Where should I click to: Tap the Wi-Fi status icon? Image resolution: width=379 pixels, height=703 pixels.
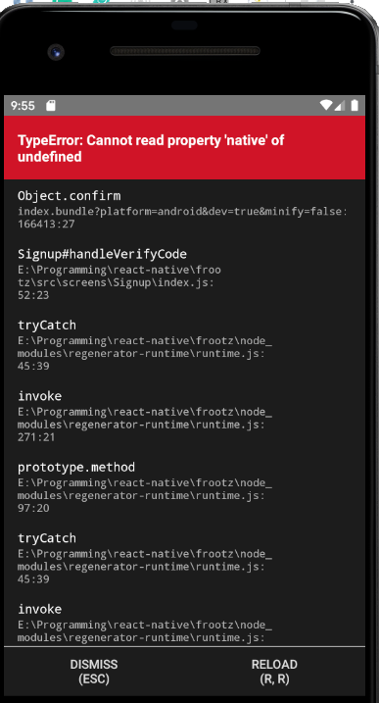point(326,105)
